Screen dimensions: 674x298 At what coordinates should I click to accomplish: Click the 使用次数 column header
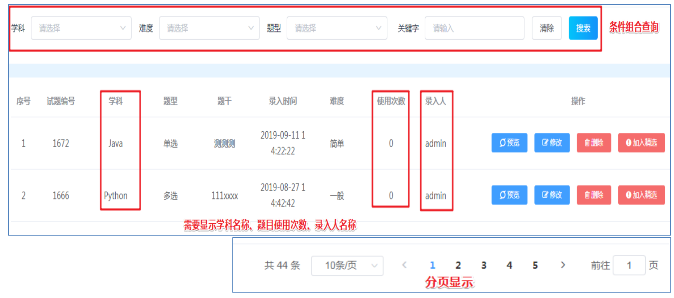coord(391,101)
